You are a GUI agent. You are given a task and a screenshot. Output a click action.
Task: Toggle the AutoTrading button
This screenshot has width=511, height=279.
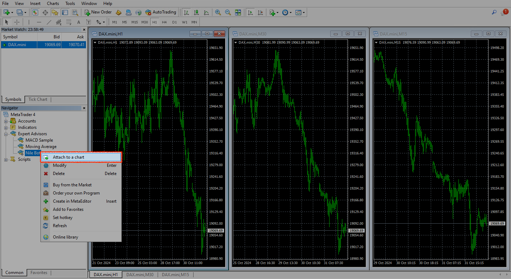tap(161, 12)
